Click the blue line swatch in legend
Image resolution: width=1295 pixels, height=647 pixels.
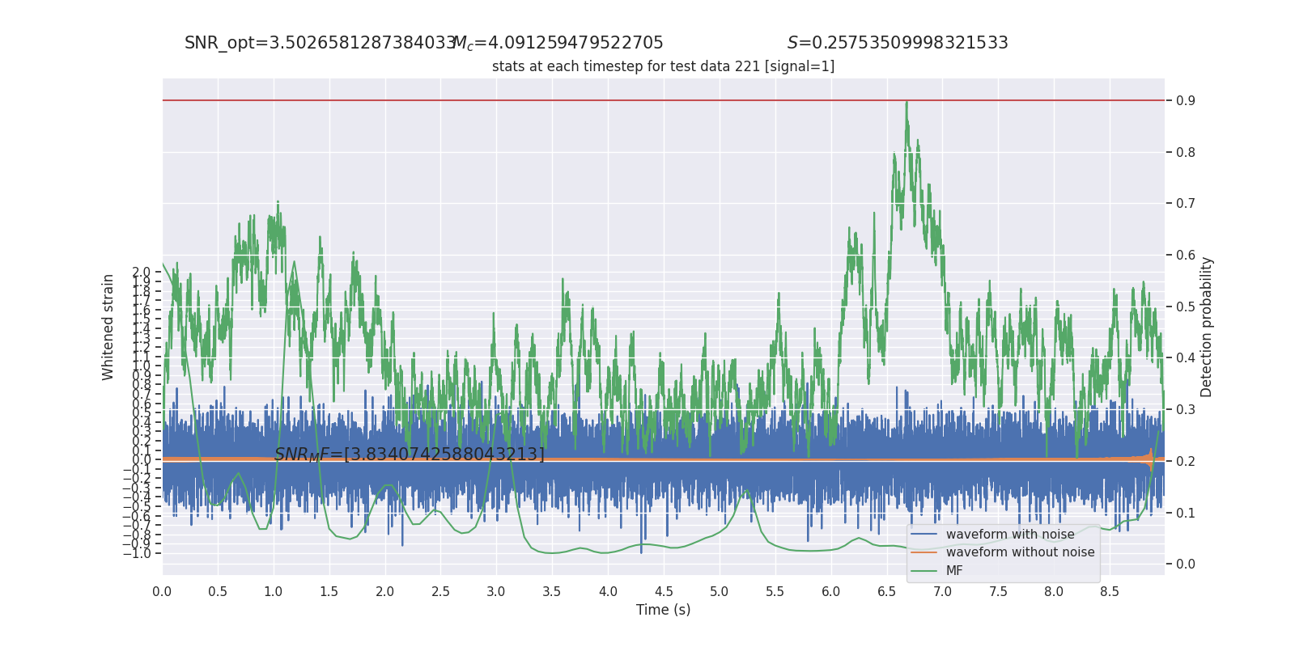click(x=923, y=535)
